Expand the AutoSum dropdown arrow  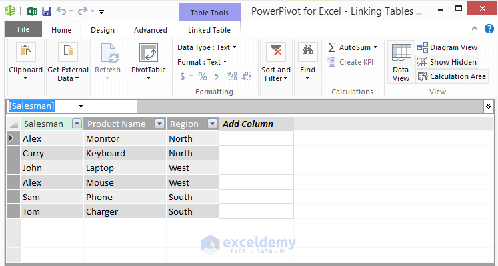point(376,47)
